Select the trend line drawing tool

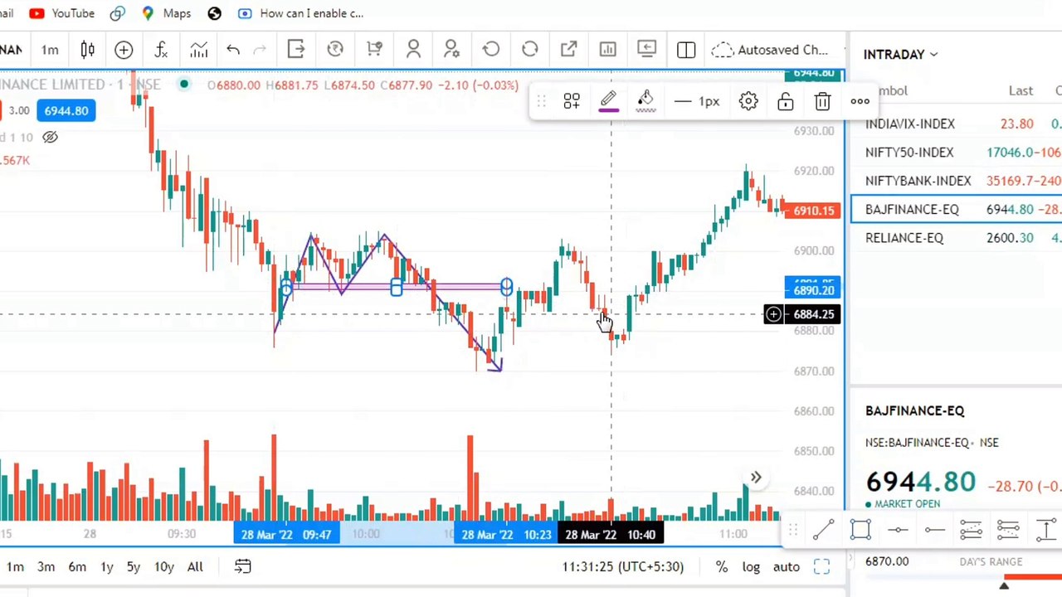tap(823, 530)
